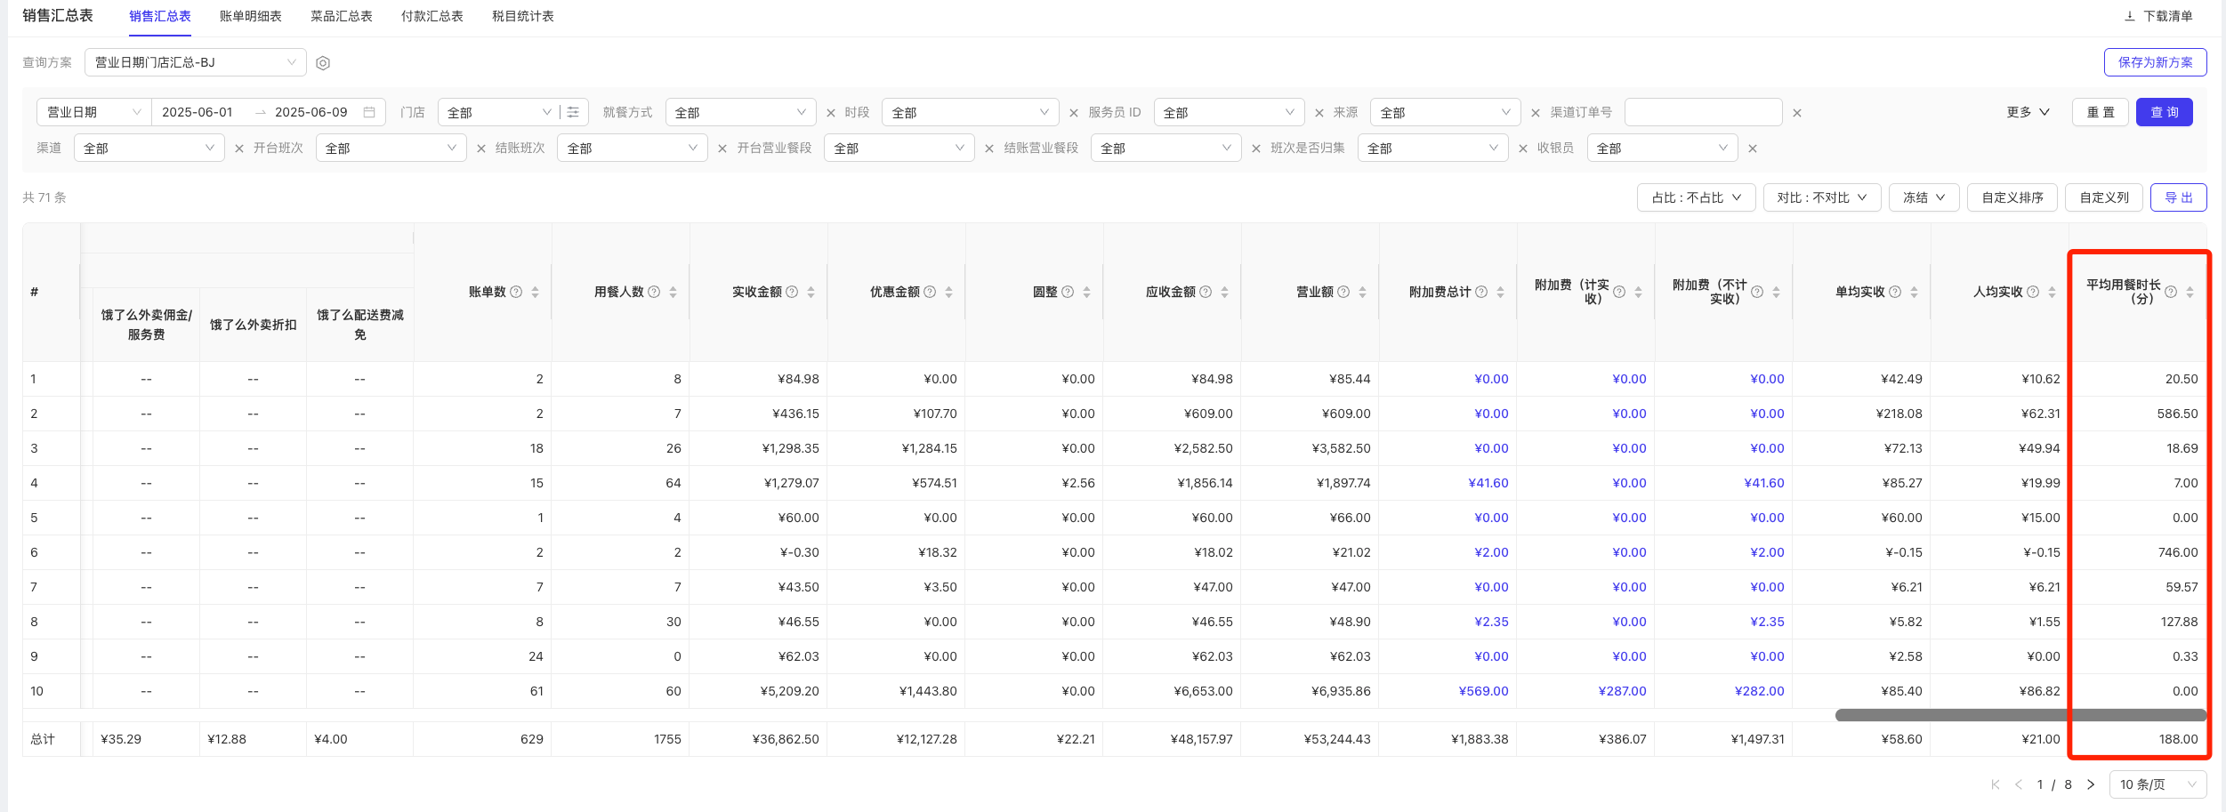Show help tooltip for 账单数 column
The width and height of the screenshot is (2226, 812).
point(516,292)
